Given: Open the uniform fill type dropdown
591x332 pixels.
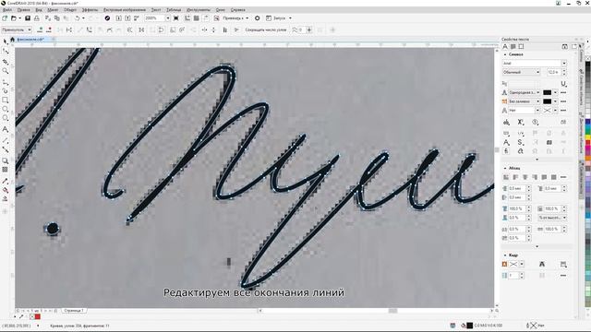Looking at the screenshot, I should click(x=537, y=92).
